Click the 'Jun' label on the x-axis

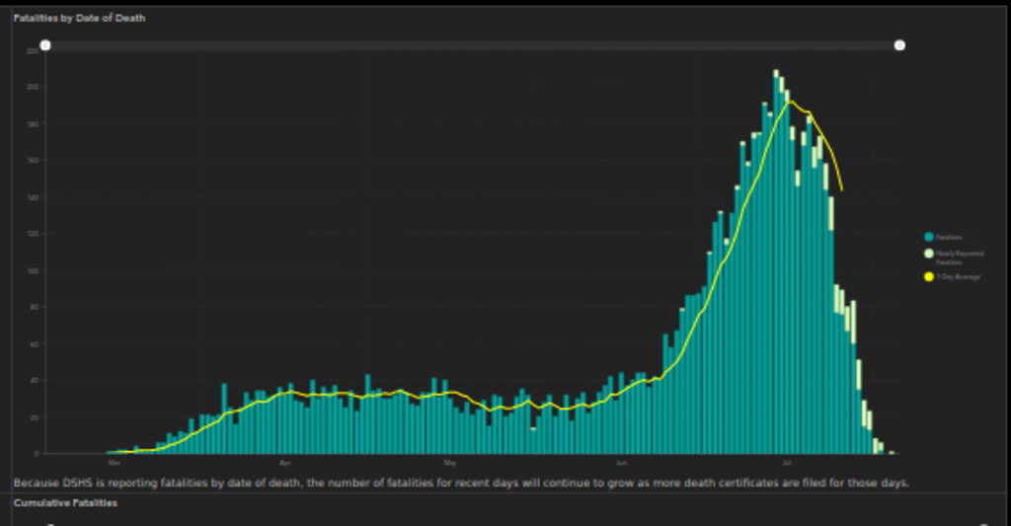(620, 461)
